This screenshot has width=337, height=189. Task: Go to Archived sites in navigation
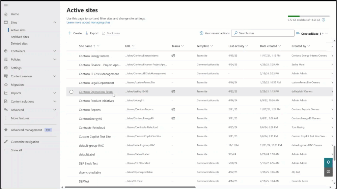click(20, 37)
